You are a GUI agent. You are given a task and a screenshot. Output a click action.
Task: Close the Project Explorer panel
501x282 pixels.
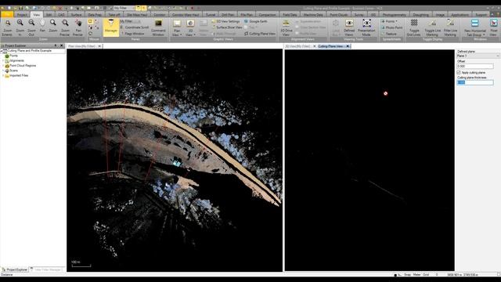pos(62,45)
